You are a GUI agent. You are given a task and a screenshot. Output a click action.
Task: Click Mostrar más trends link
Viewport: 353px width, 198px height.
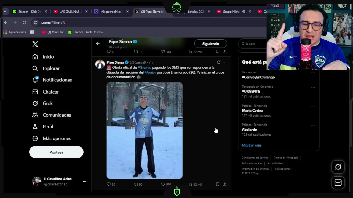click(x=252, y=145)
